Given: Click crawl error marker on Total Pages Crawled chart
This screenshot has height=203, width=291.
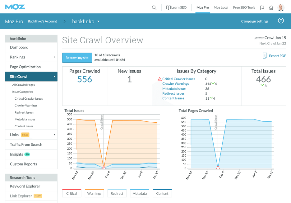Looking at the screenshot, I should (218, 168).
